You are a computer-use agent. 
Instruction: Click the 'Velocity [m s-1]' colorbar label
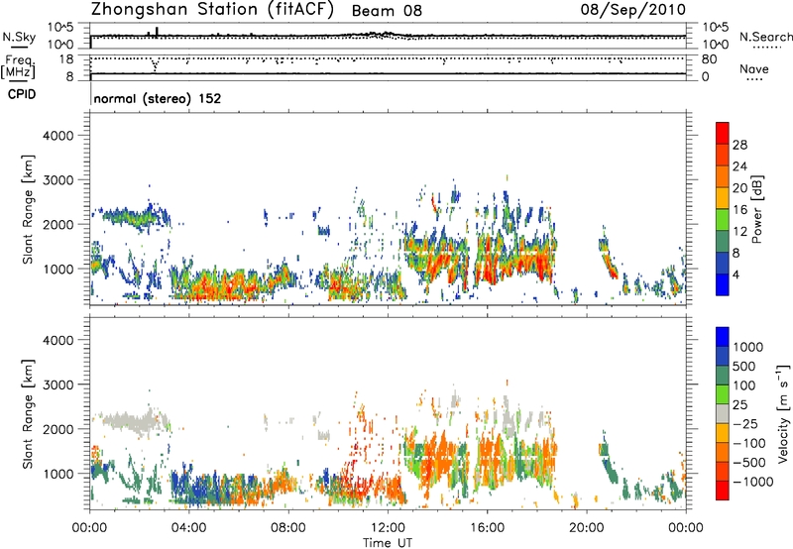point(783,413)
